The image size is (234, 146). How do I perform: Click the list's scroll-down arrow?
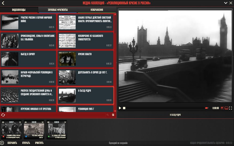click(x=115, y=111)
